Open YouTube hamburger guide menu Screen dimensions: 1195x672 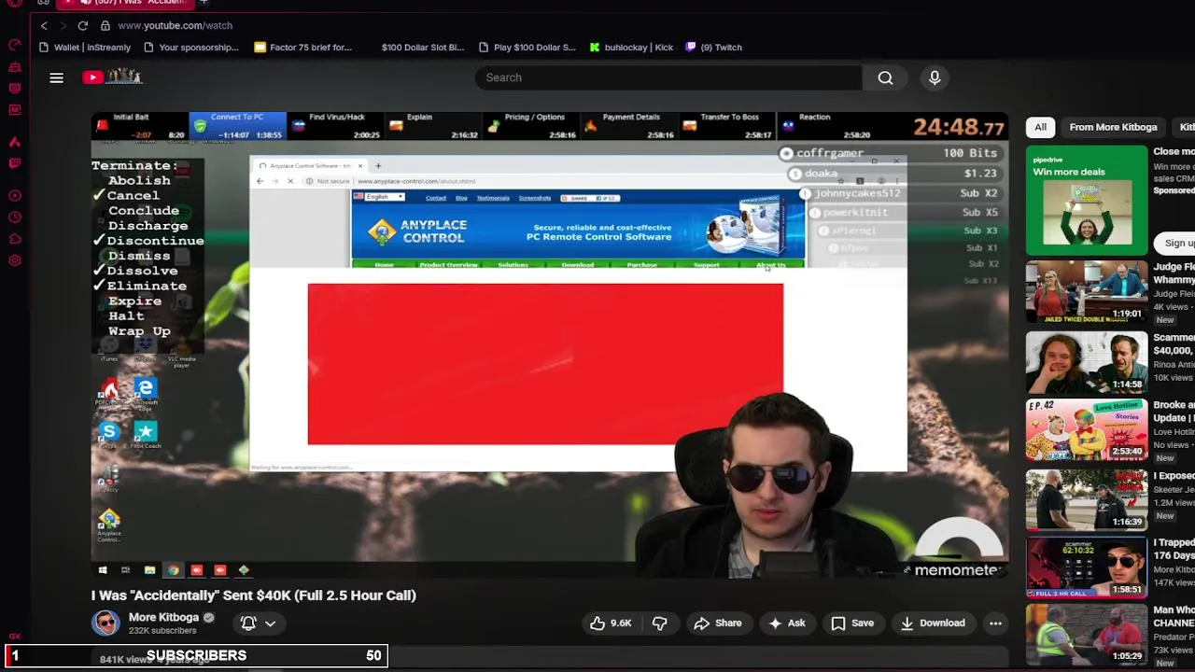tap(57, 77)
